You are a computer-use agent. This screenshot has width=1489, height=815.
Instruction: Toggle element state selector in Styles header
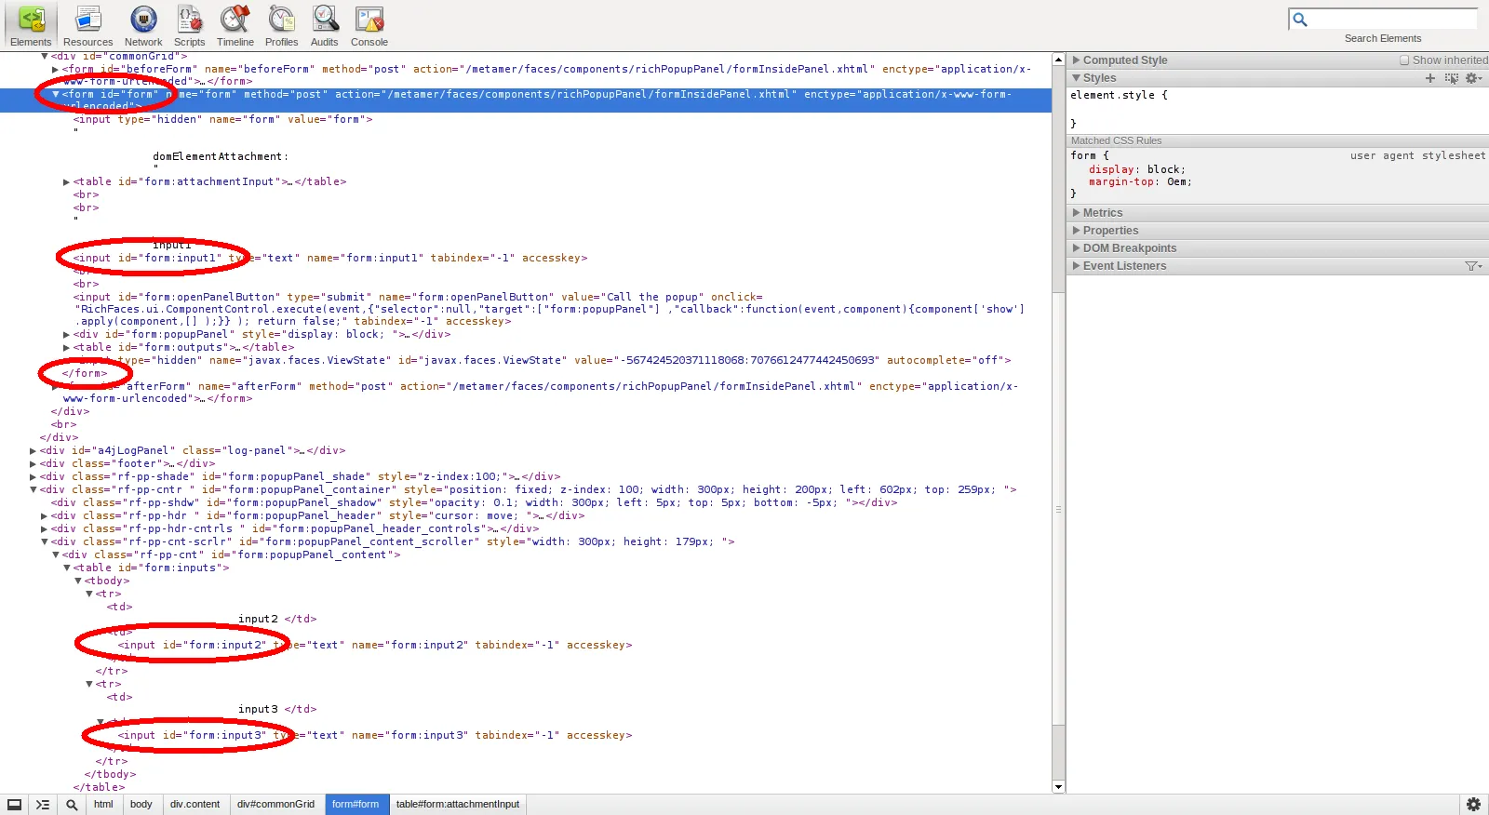point(1451,78)
